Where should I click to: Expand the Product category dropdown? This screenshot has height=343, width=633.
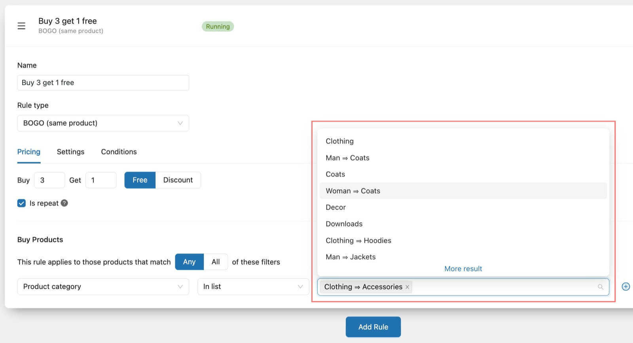(103, 286)
